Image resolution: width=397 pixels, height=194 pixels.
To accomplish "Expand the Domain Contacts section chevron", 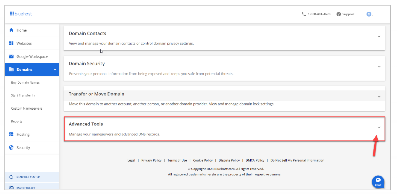I will pyautogui.click(x=379, y=36).
